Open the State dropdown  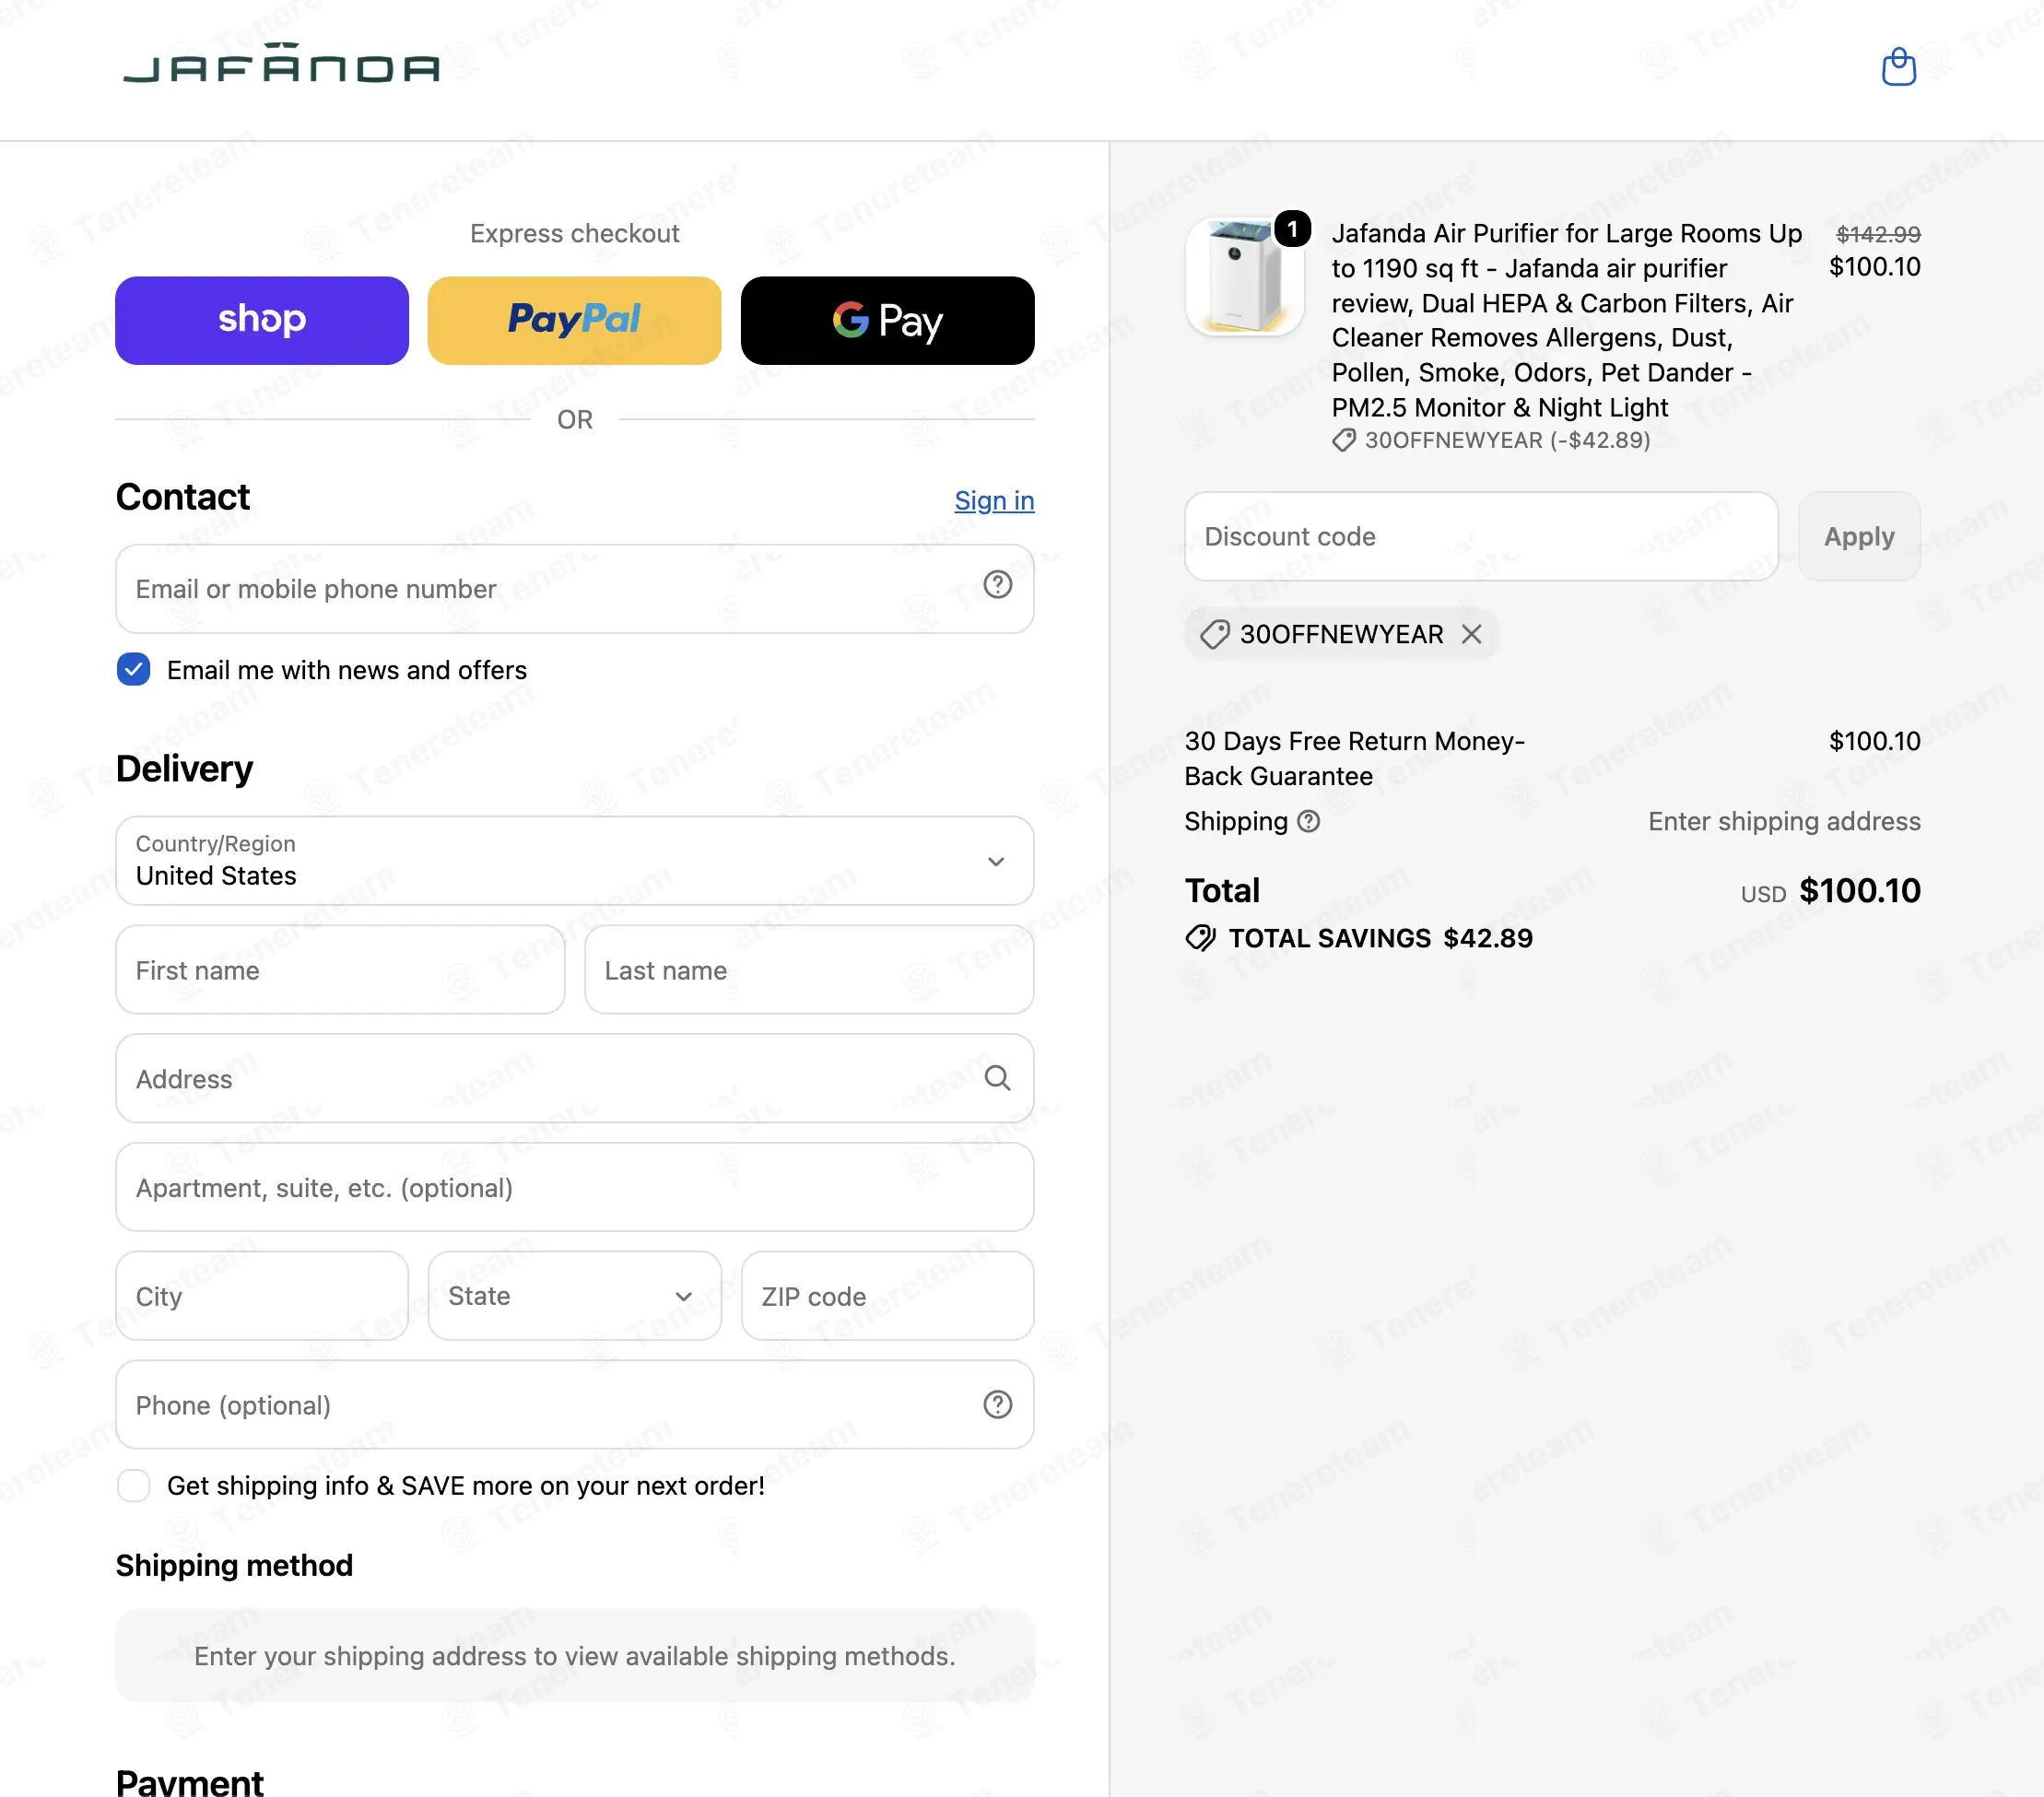coord(575,1295)
